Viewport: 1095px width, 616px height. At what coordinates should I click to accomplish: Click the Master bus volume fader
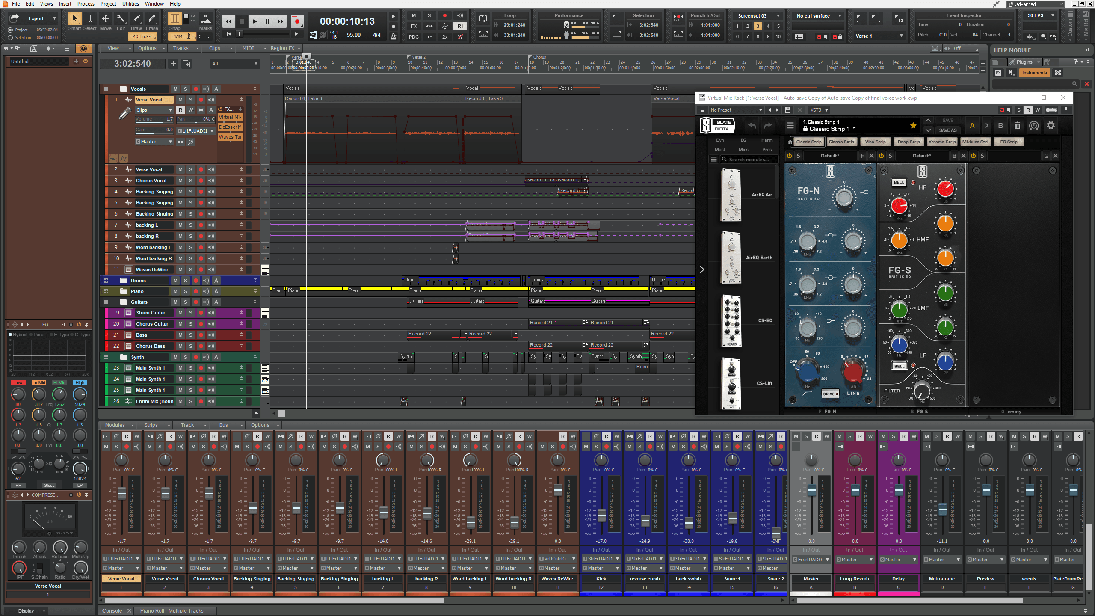(811, 491)
